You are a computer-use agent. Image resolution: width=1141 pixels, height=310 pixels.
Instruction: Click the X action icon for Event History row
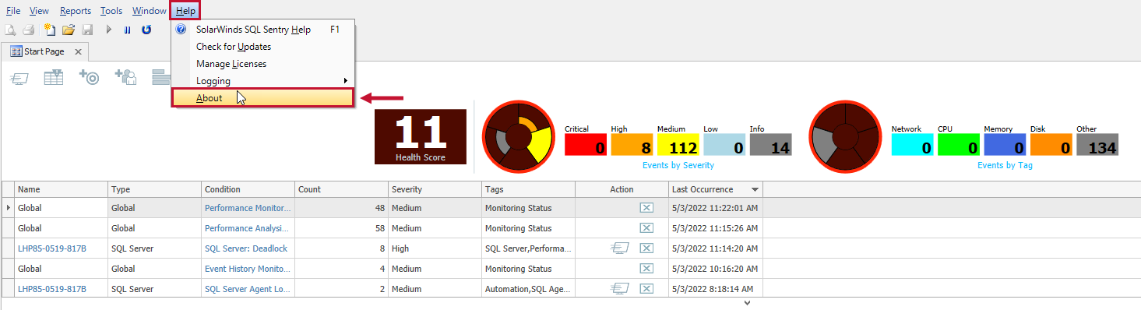coord(646,269)
